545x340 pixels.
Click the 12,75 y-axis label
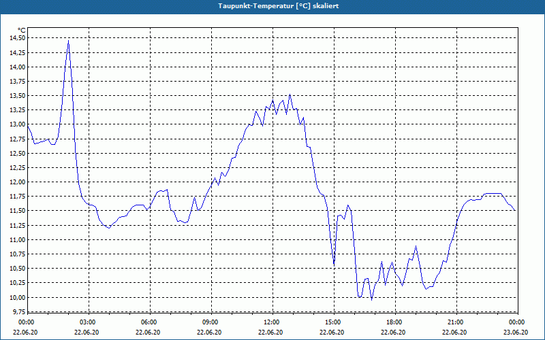tap(18, 139)
